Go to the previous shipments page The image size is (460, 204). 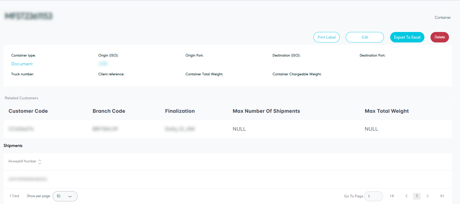coord(406,196)
